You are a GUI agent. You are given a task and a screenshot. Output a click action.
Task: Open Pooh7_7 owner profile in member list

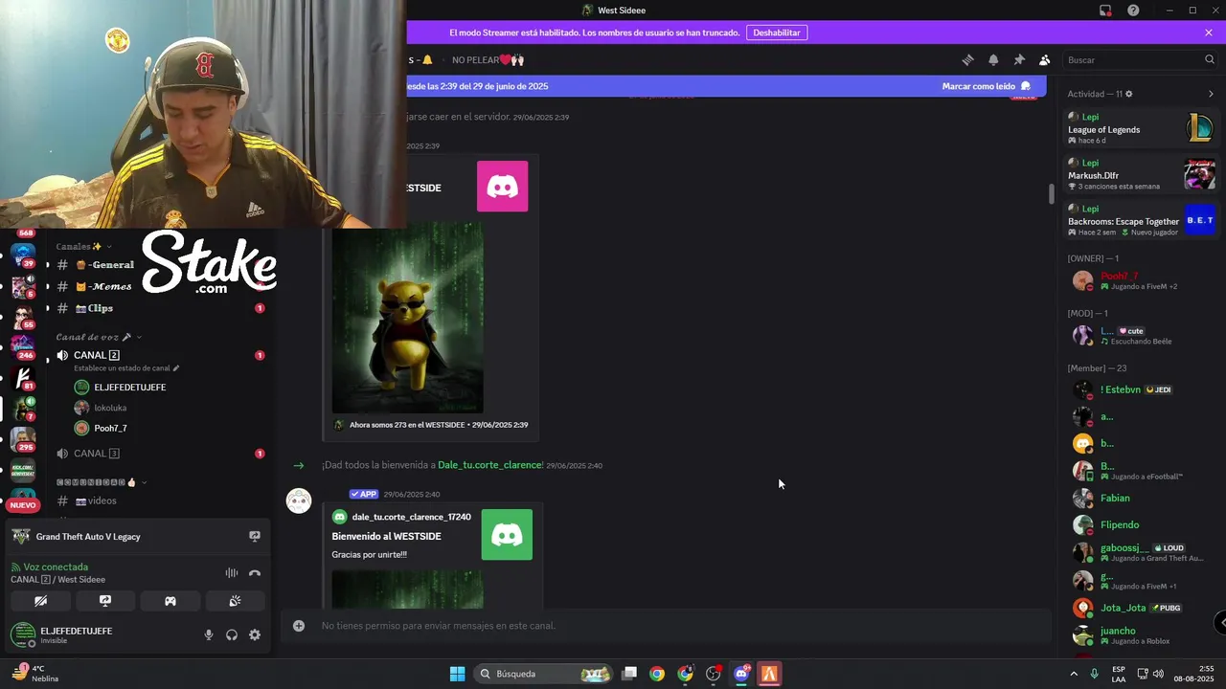pyautogui.click(x=1140, y=280)
